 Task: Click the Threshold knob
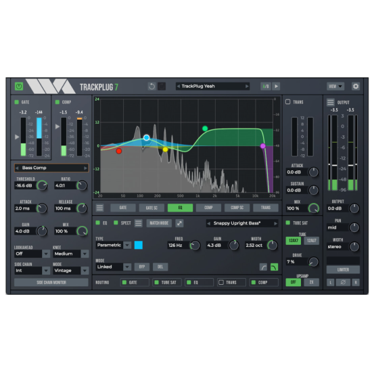42,185
